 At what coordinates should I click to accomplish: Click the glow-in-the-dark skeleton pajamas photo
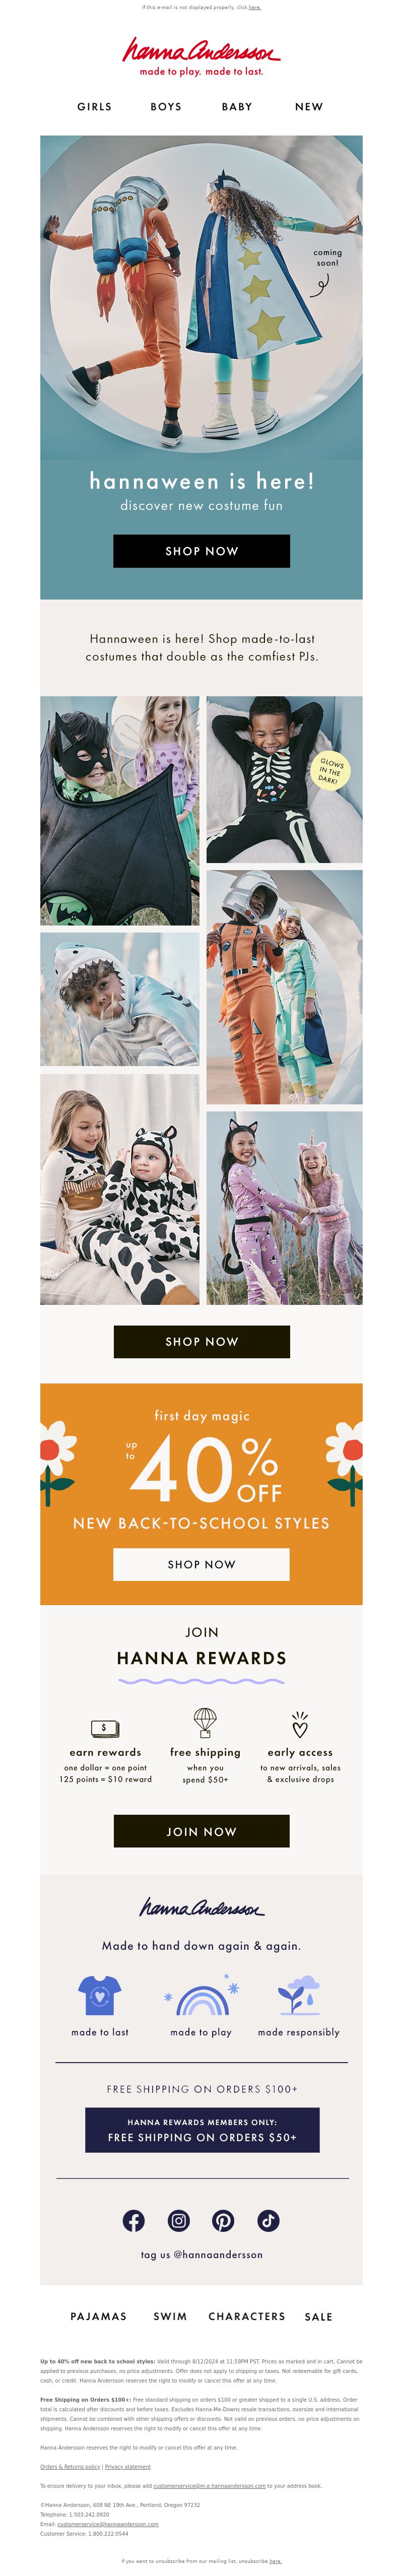[x=284, y=780]
